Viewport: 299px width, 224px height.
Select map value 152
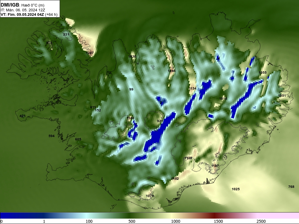tap(98, 110)
